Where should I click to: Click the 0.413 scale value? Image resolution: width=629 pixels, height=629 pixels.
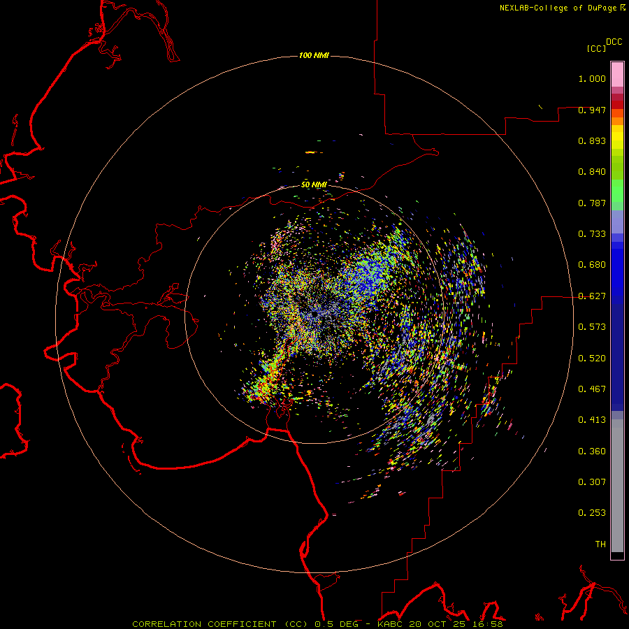pyautogui.click(x=592, y=420)
